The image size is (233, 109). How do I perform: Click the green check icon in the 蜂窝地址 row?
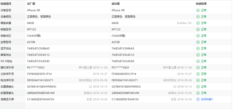click(198, 55)
